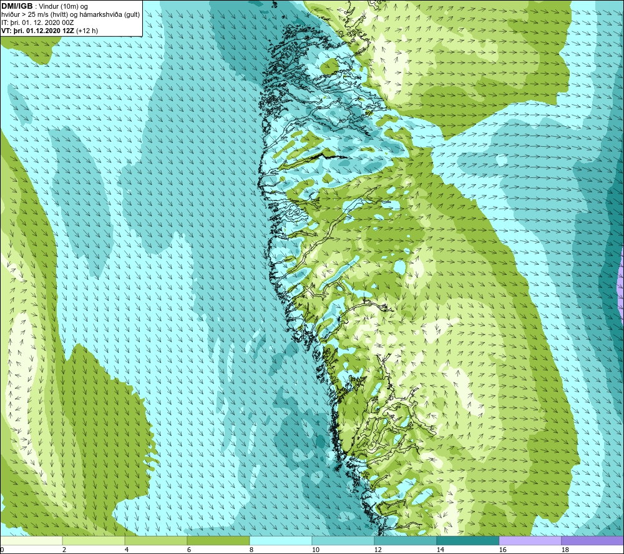624x554 pixels.
Task: Click the 8–10 m/s light cyan legend swatch
Action: coord(281,540)
